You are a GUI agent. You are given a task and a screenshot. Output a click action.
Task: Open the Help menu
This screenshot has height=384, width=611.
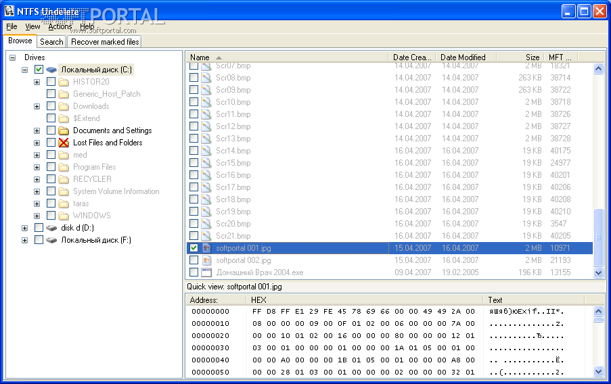pos(87,26)
